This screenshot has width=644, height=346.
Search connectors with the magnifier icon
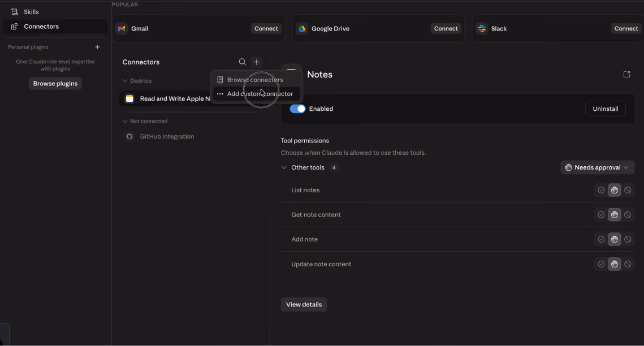(x=243, y=62)
